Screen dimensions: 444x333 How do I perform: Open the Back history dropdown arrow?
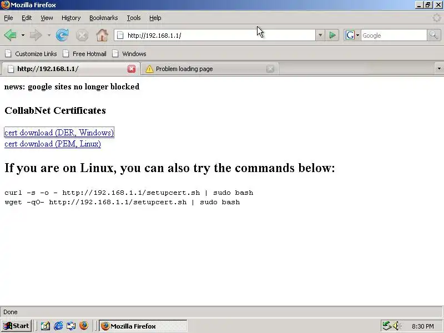click(23, 36)
